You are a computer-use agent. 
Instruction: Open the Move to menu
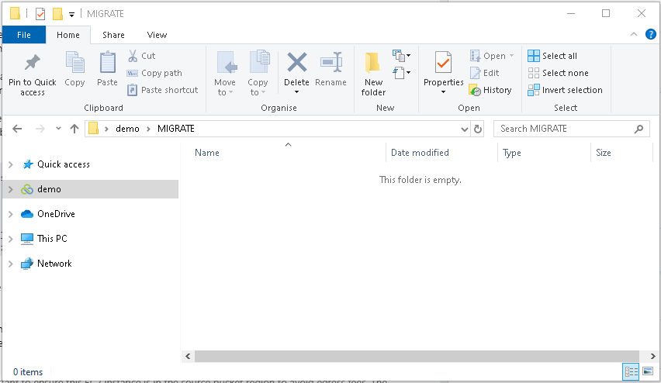(225, 74)
